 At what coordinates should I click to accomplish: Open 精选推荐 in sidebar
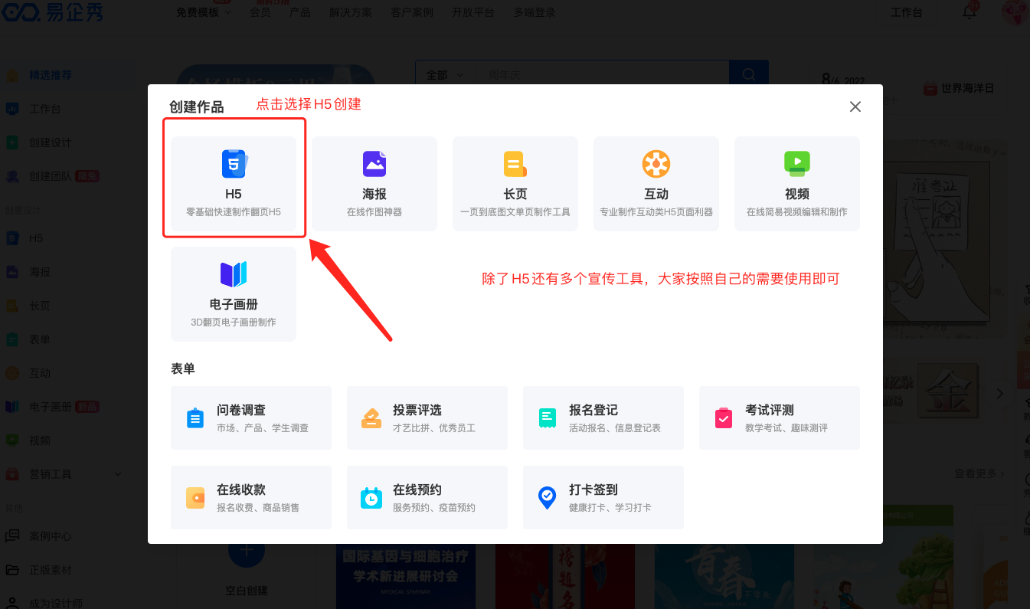pos(50,75)
